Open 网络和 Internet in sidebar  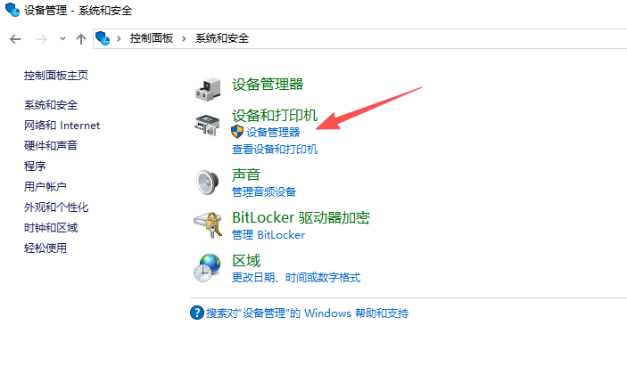62,126
